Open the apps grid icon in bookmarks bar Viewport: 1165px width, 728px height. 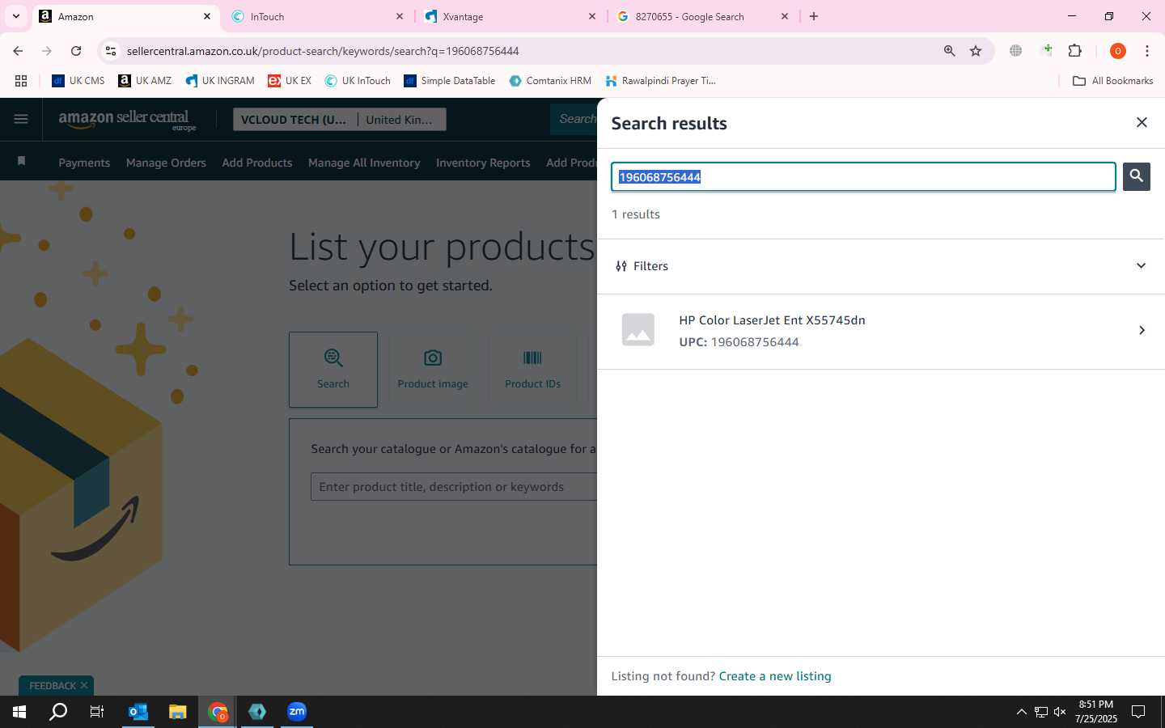point(21,81)
